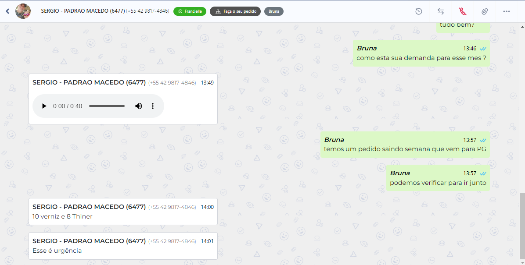
Task: Mute the audio message speaker icon
Action: tap(139, 106)
